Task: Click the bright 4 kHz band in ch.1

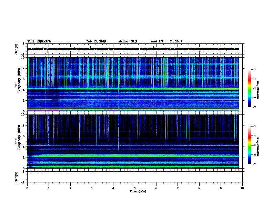Action: pos(133,89)
